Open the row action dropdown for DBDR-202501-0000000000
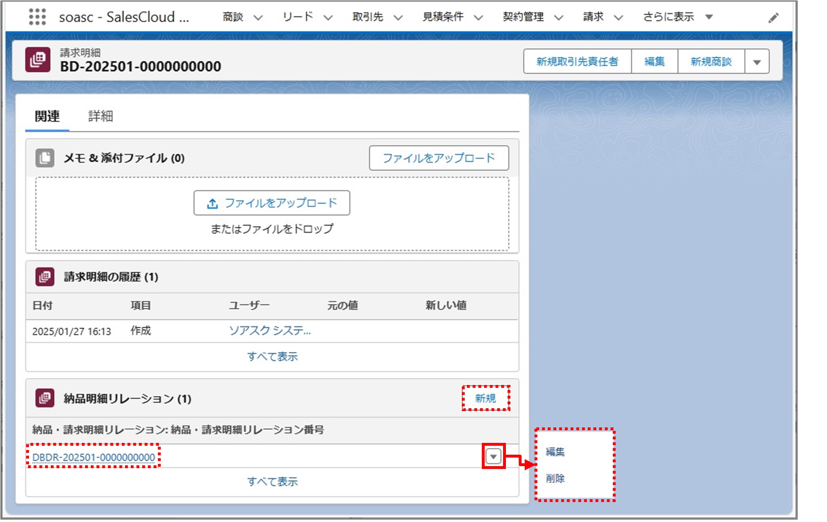The height and width of the screenshot is (522, 827). 494,456
